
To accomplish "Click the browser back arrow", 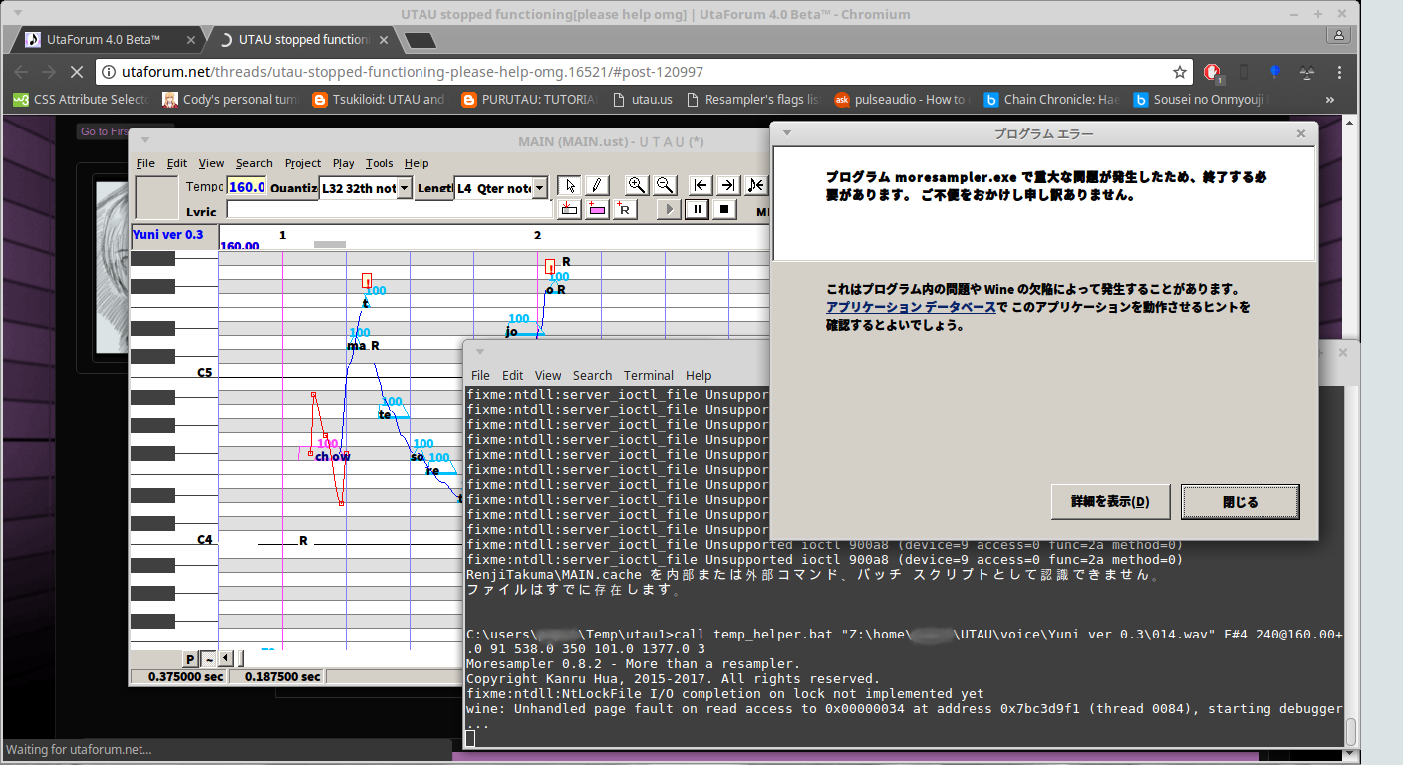I will (x=20, y=72).
